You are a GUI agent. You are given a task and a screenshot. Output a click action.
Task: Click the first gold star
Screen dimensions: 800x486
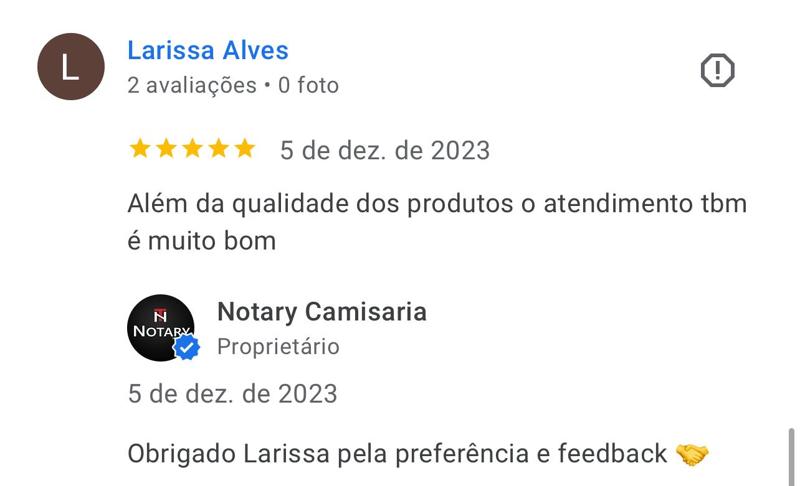140,149
